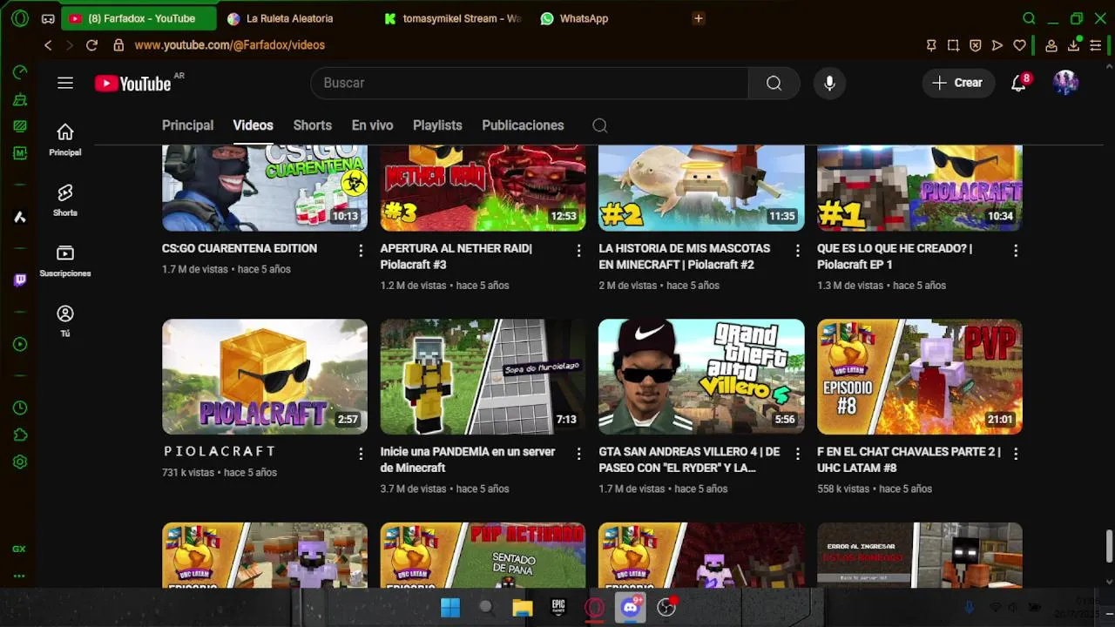Viewport: 1115px width, 627px height.
Task: Open options menu for P I O L A C R A F T video
Action: point(361,454)
